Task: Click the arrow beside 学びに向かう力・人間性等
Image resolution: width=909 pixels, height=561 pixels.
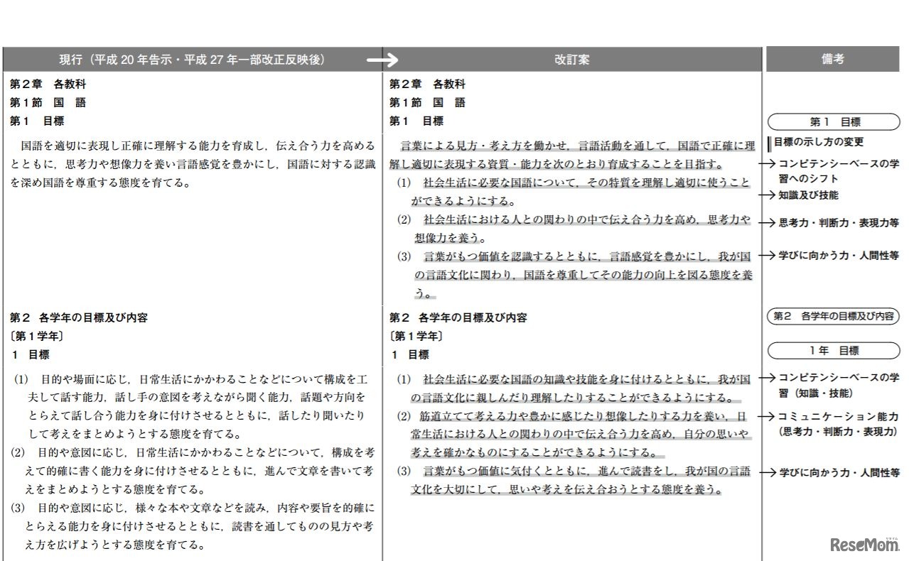Action: [771, 254]
